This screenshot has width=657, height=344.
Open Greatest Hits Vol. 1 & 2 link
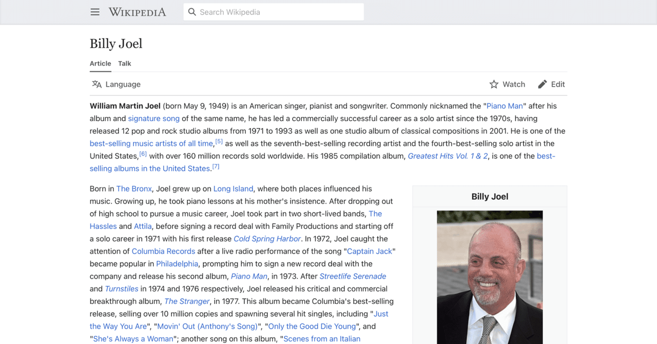click(448, 156)
